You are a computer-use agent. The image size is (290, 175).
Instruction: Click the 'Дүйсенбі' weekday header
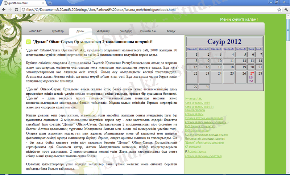click(x=204, y=49)
